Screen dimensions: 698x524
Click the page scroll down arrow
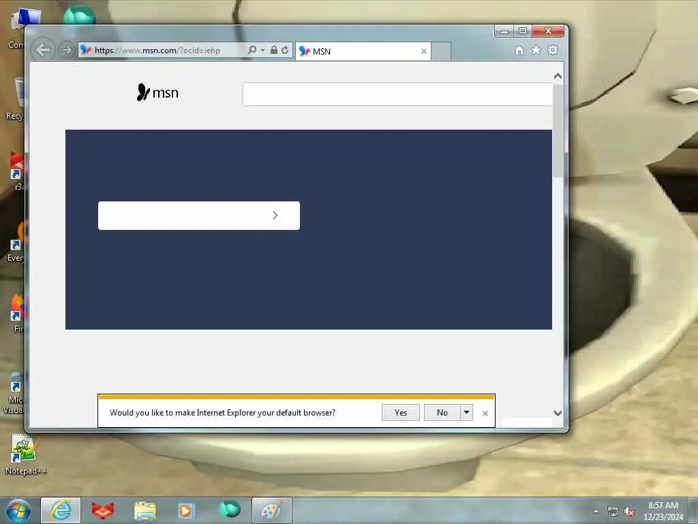[x=558, y=413]
